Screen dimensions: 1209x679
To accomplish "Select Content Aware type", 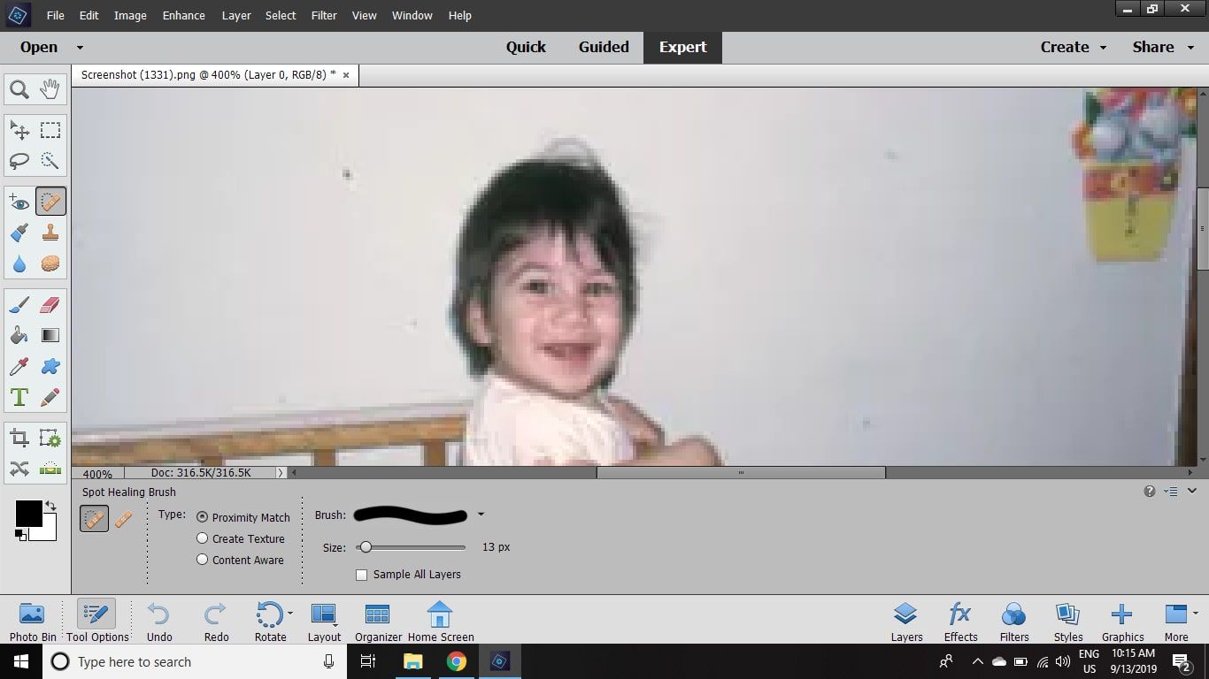I will (x=202, y=560).
